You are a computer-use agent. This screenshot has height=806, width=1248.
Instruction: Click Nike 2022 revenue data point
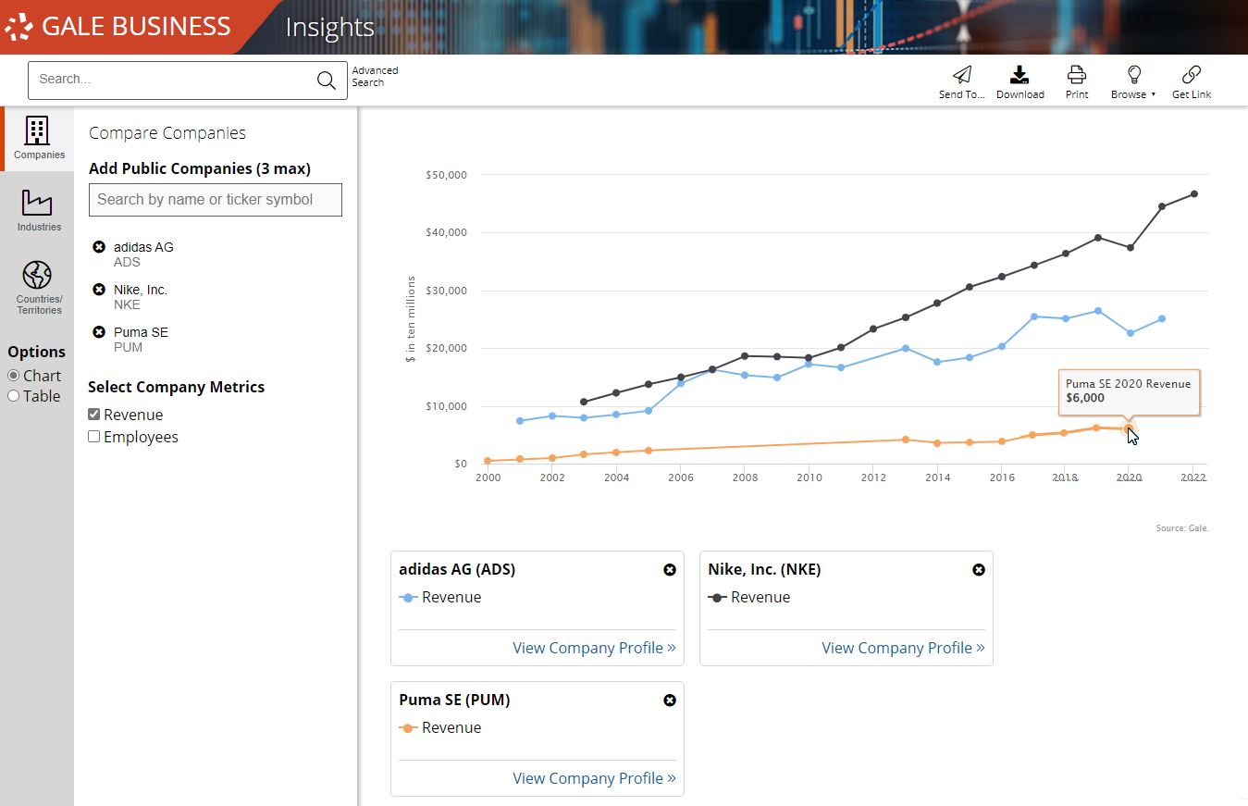(1194, 194)
